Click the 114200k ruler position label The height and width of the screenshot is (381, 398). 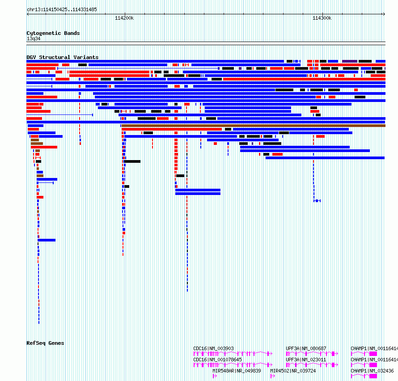pos(124,18)
